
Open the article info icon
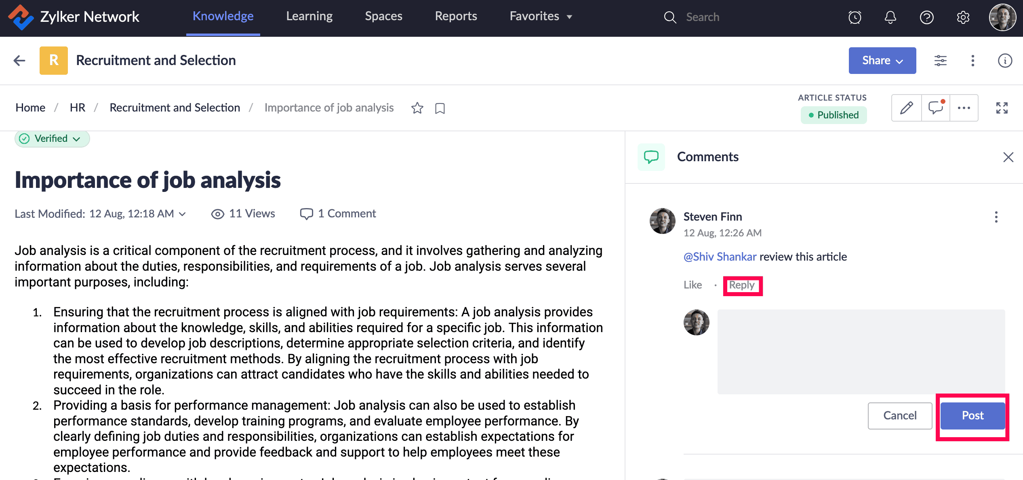coord(1005,61)
